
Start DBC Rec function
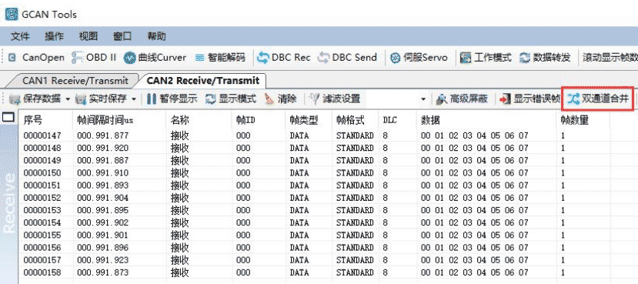pos(284,58)
